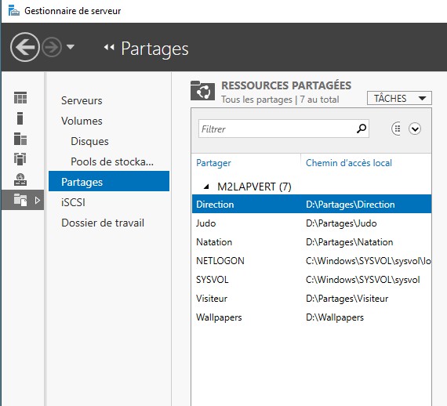This screenshot has width=447, height=406.
Task: Click the D:\Wallpapers path cell
Action: point(335,317)
